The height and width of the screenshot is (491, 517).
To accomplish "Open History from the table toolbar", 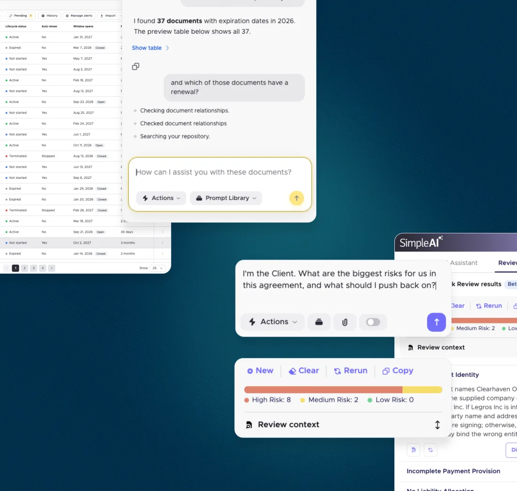I will point(49,15).
